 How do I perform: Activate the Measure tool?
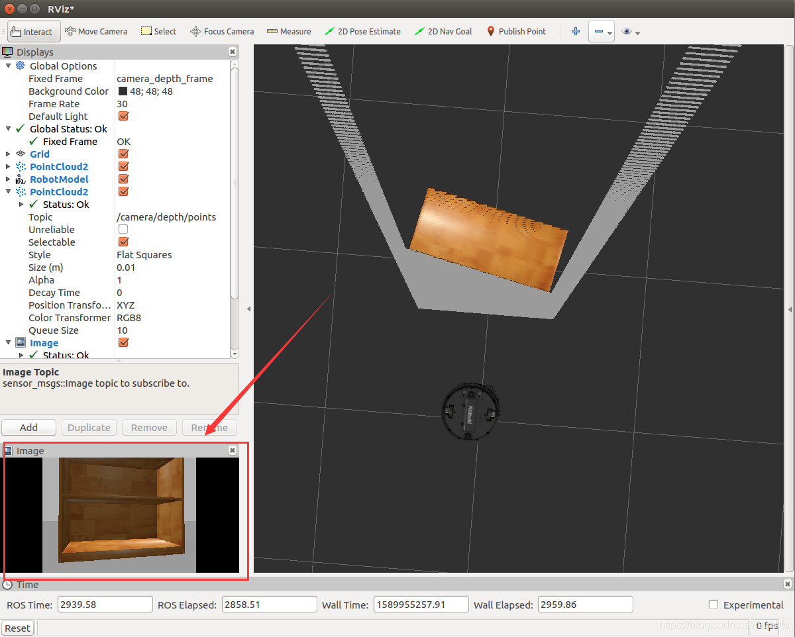289,31
